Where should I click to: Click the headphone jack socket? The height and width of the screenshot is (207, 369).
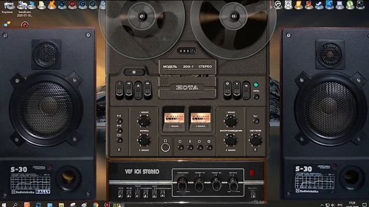click(x=165, y=147)
